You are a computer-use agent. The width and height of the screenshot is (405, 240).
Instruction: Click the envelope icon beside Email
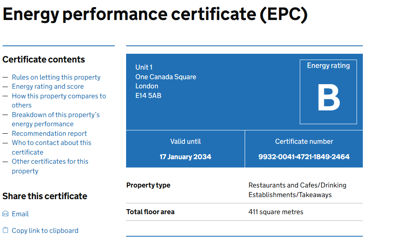click(5, 214)
